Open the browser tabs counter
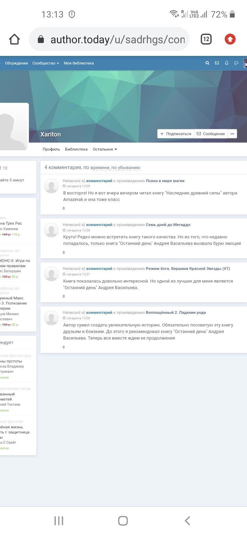The width and height of the screenshot is (247, 535). click(x=206, y=39)
